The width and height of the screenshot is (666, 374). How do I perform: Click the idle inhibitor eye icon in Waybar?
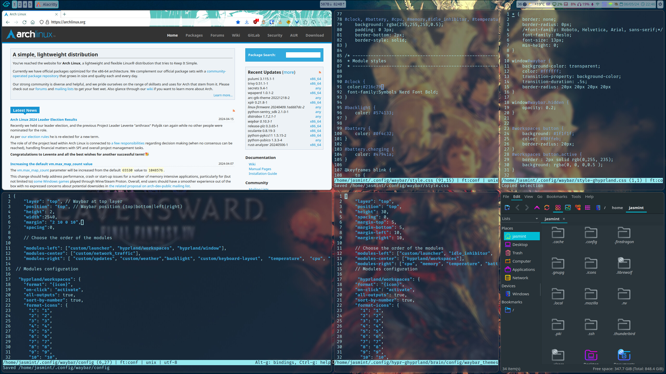616,4
